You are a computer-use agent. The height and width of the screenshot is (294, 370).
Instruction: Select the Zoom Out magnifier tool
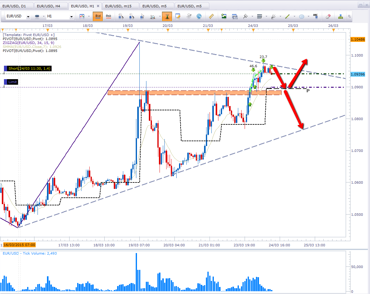(x=131, y=16)
